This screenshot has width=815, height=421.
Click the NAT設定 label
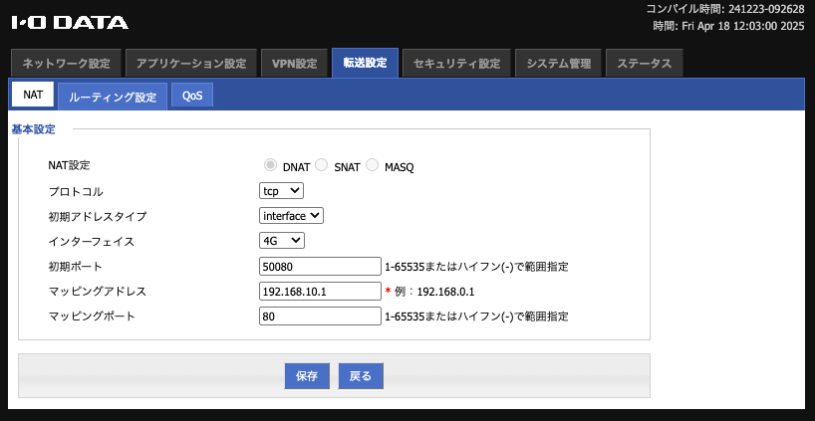(x=69, y=165)
